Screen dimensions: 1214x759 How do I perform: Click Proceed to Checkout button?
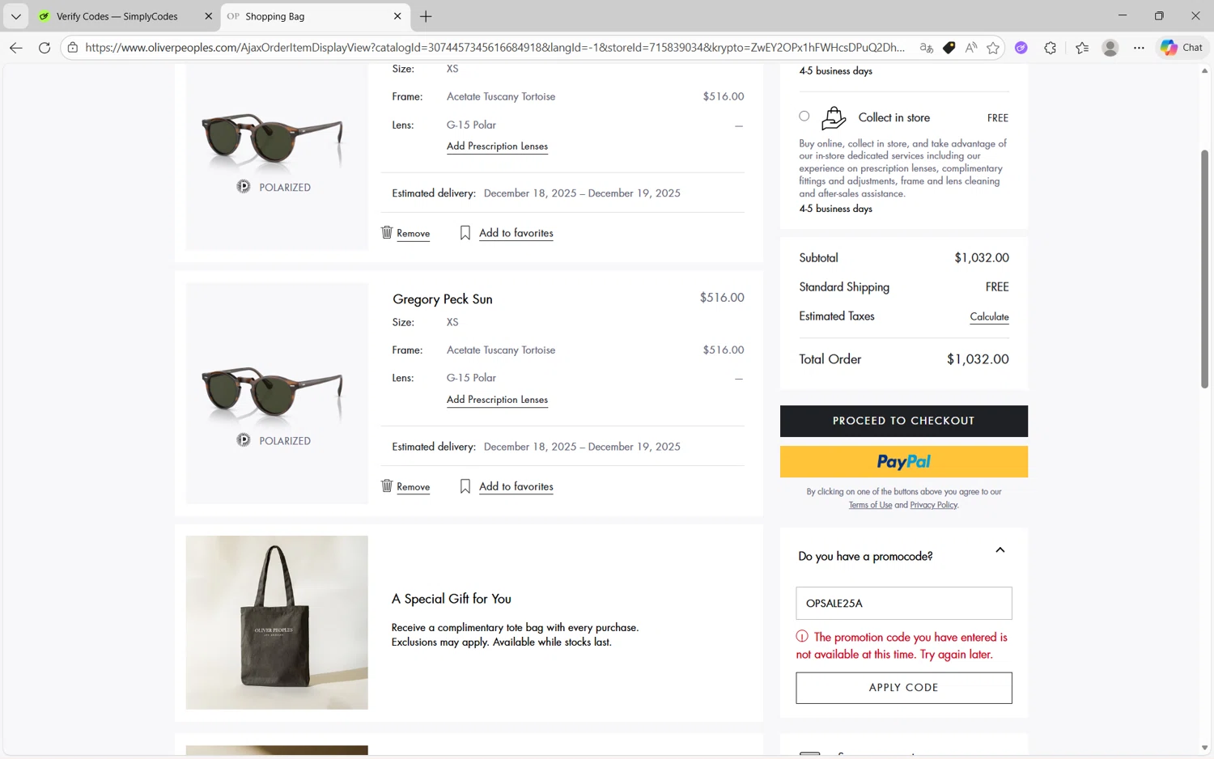pyautogui.click(x=903, y=421)
